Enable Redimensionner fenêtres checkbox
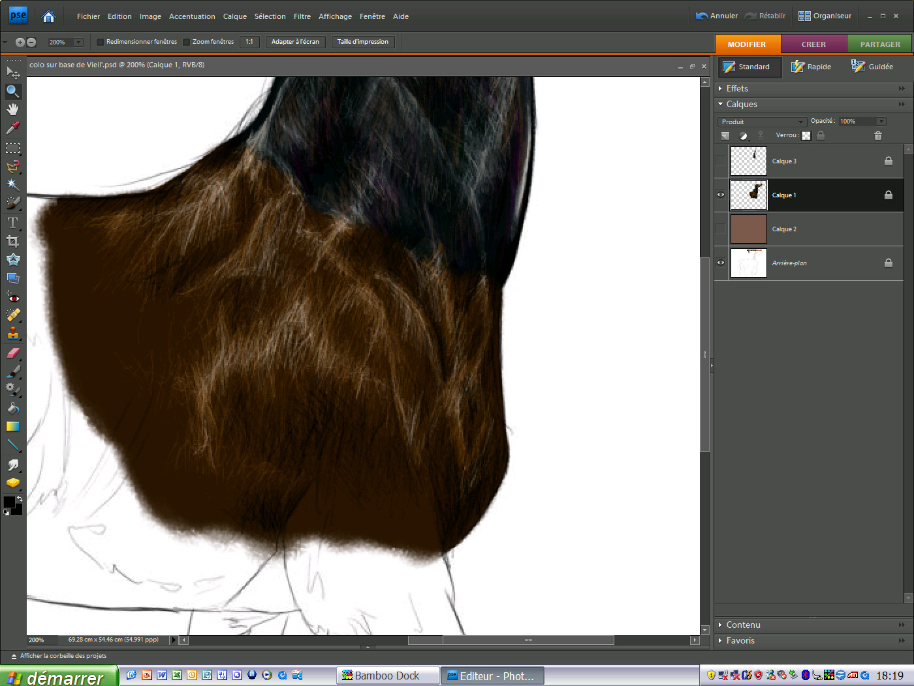Screen dimensions: 914x686 point(100,42)
